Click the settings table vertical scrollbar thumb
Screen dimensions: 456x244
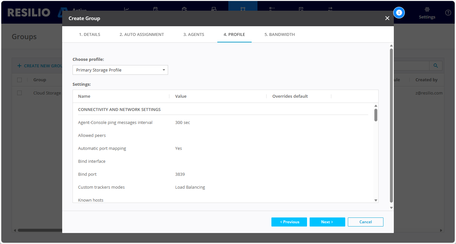coord(376,115)
